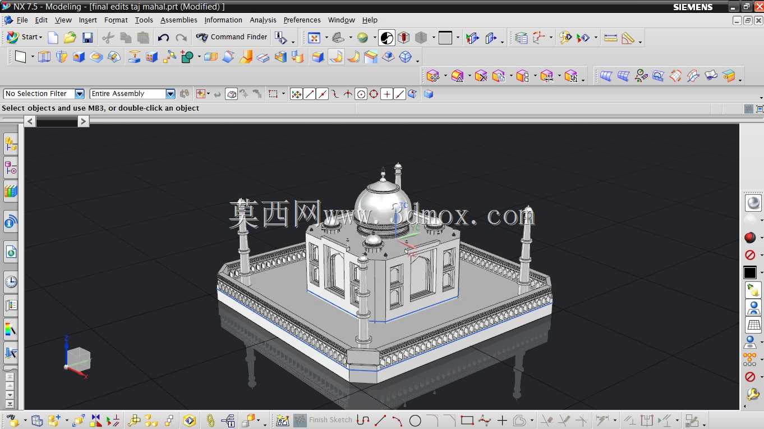764x429 pixels.
Task: Open the Window menu
Action: pyautogui.click(x=342, y=20)
